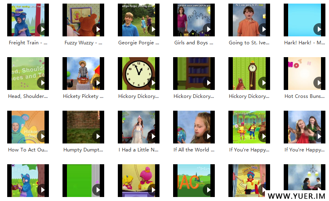Select the Girls and Boys thumbnail image

(191, 20)
